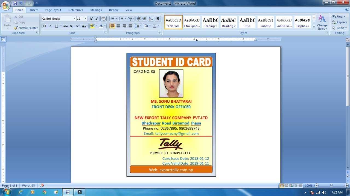Screen dimensions: 350x196
Task: Click the Save icon in Quick Access Toolbar
Action: tap(15, 3)
